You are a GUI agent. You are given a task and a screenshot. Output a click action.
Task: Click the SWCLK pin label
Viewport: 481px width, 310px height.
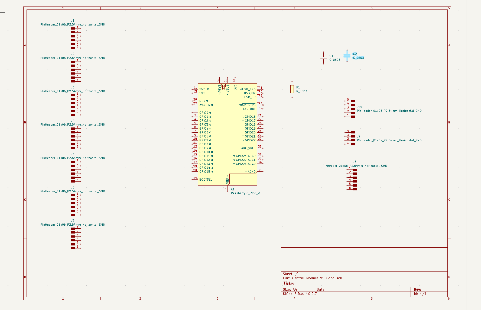[204, 89]
